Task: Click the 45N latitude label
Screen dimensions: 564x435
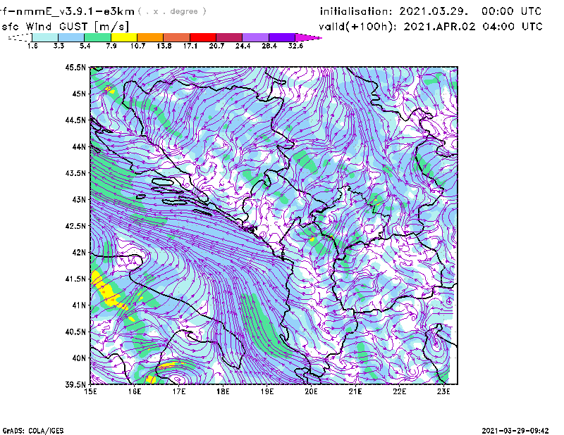Action: click(x=79, y=94)
